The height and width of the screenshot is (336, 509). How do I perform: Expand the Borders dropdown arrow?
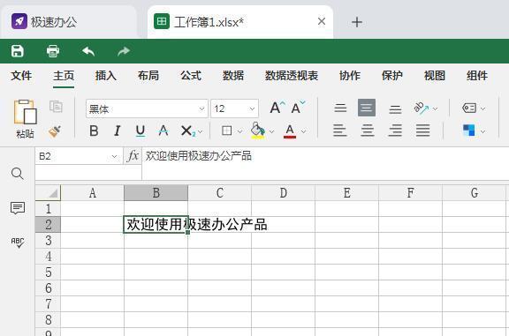coord(239,131)
